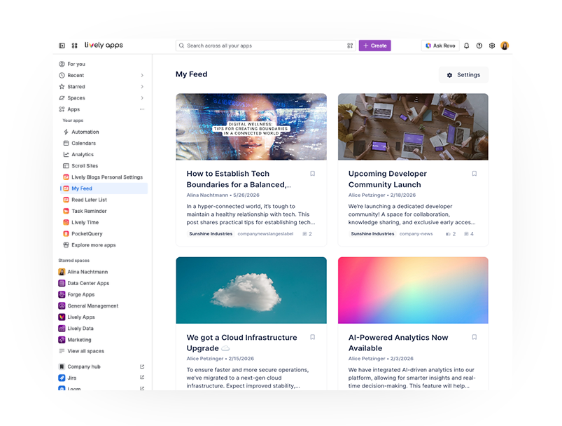Bookmark the Cloud Infrastructure Upgrade post

pos(313,337)
